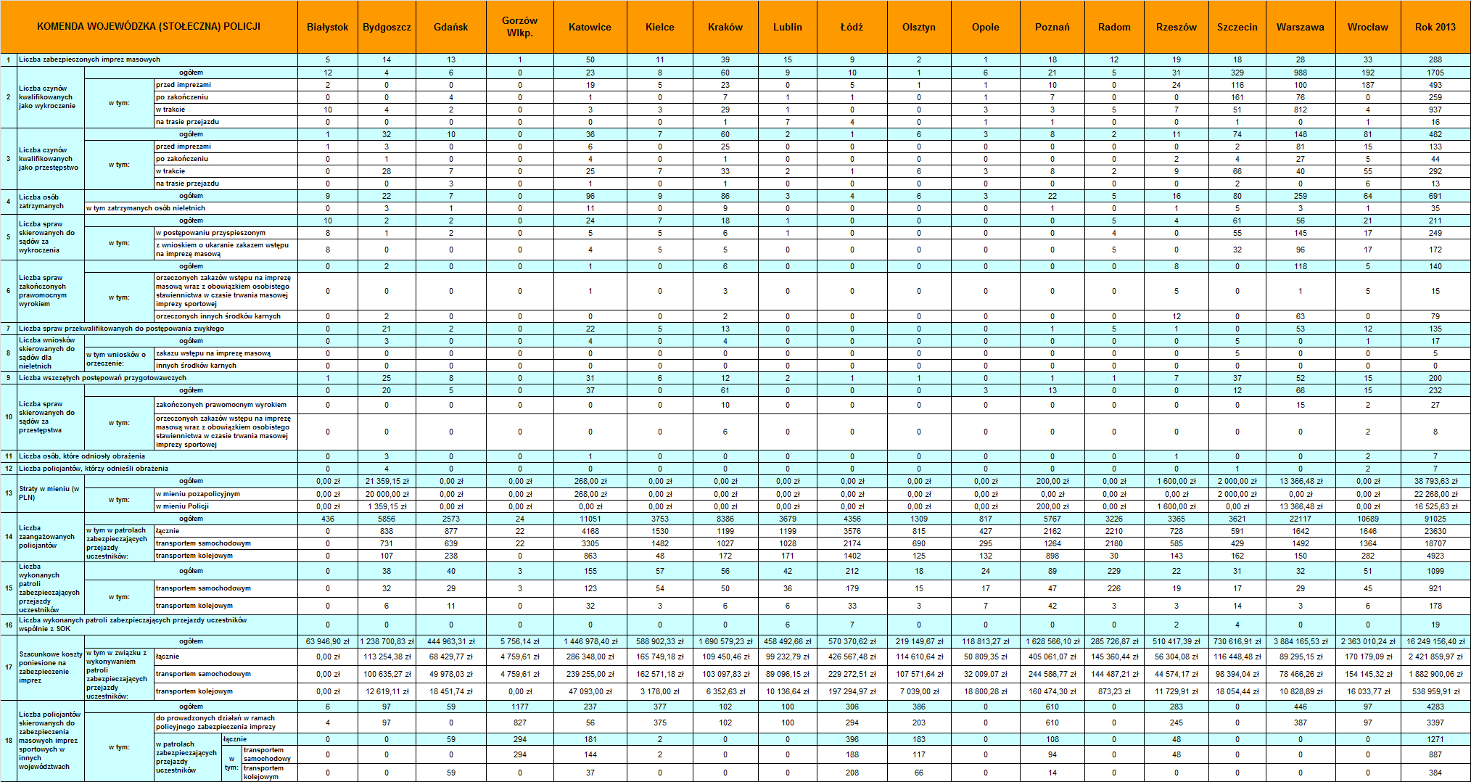Screen dimensions: 1471x782
Task: Select the Rok 2013 column header
Action: [1435, 27]
